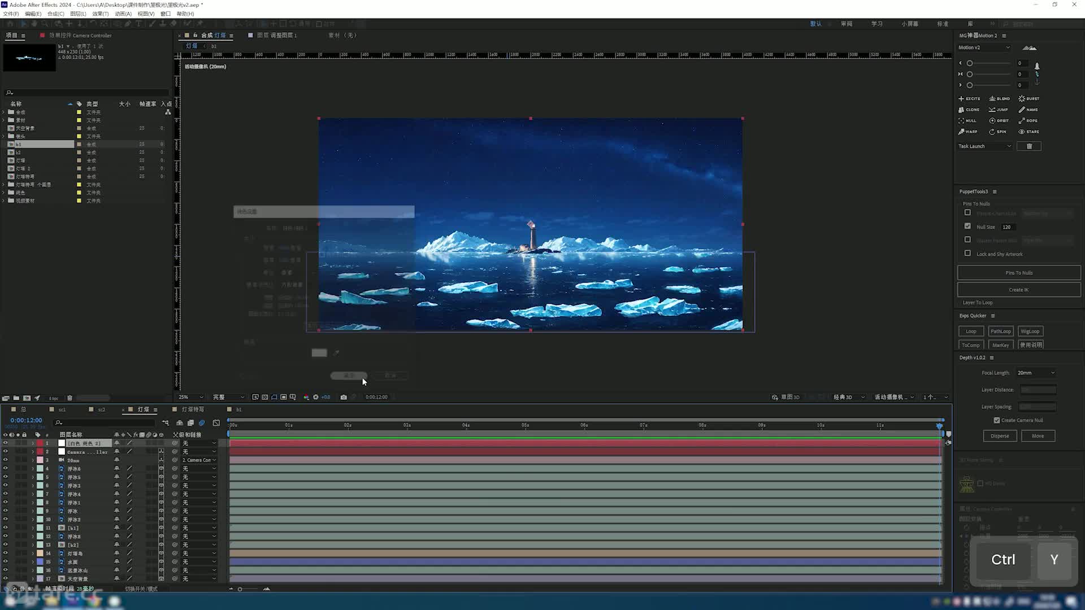Open the graph editor icon in timeline
Viewport: 1085px width, 610px height.
tap(216, 422)
